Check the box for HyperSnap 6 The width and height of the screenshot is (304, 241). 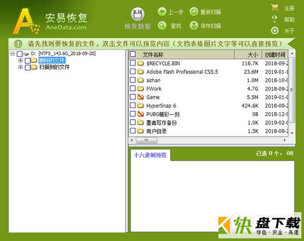[x=133, y=105]
